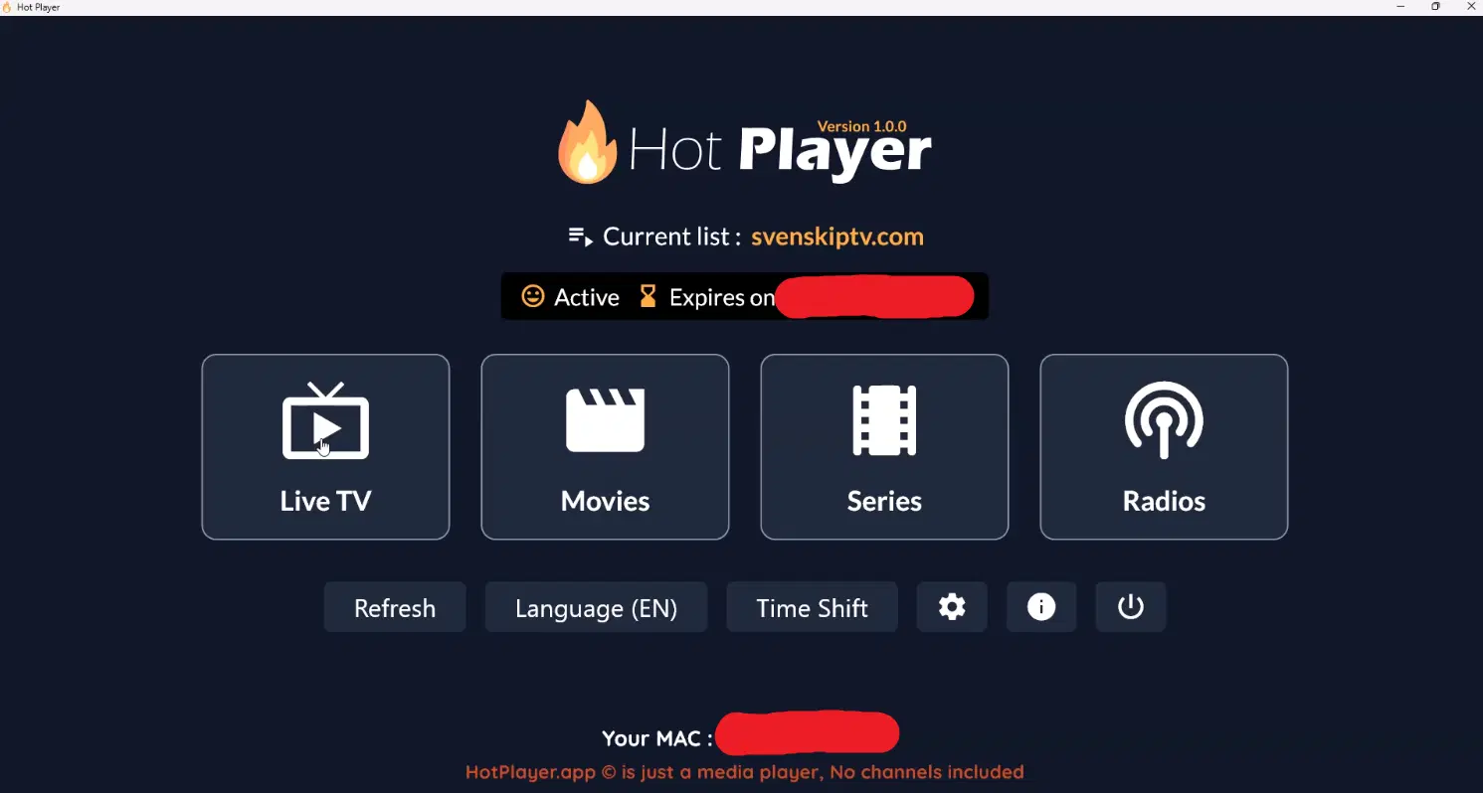
Task: Open the Movies clapperboard tile
Action: (x=605, y=447)
